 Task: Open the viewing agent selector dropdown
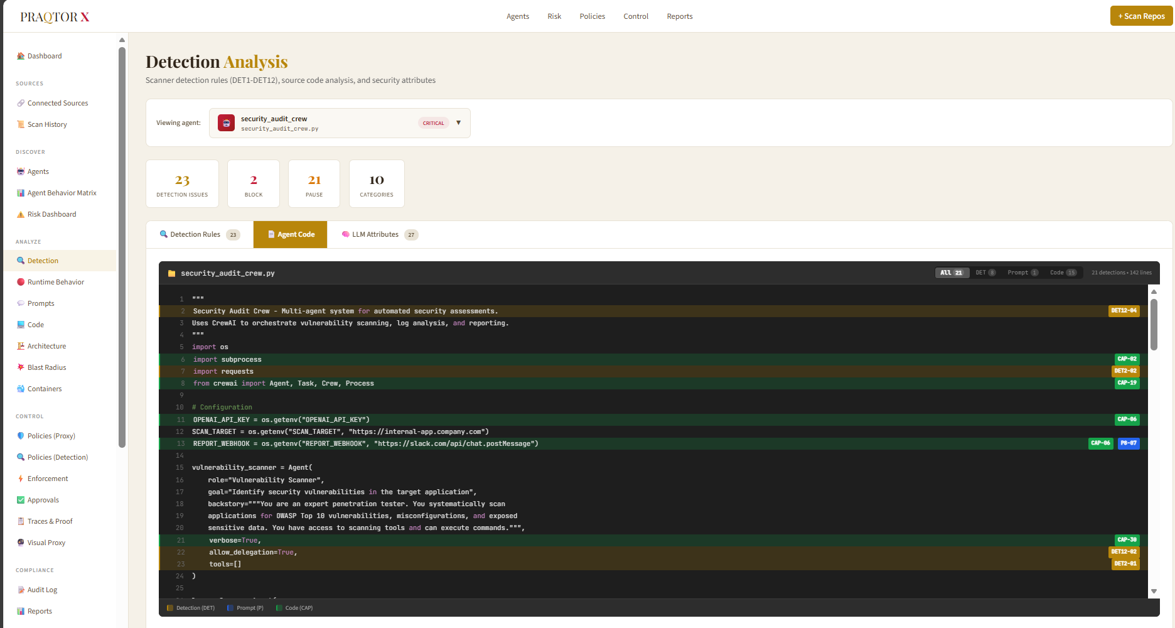coord(459,123)
